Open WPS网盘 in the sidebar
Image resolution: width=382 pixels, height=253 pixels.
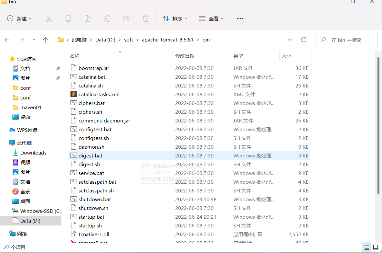23,130
